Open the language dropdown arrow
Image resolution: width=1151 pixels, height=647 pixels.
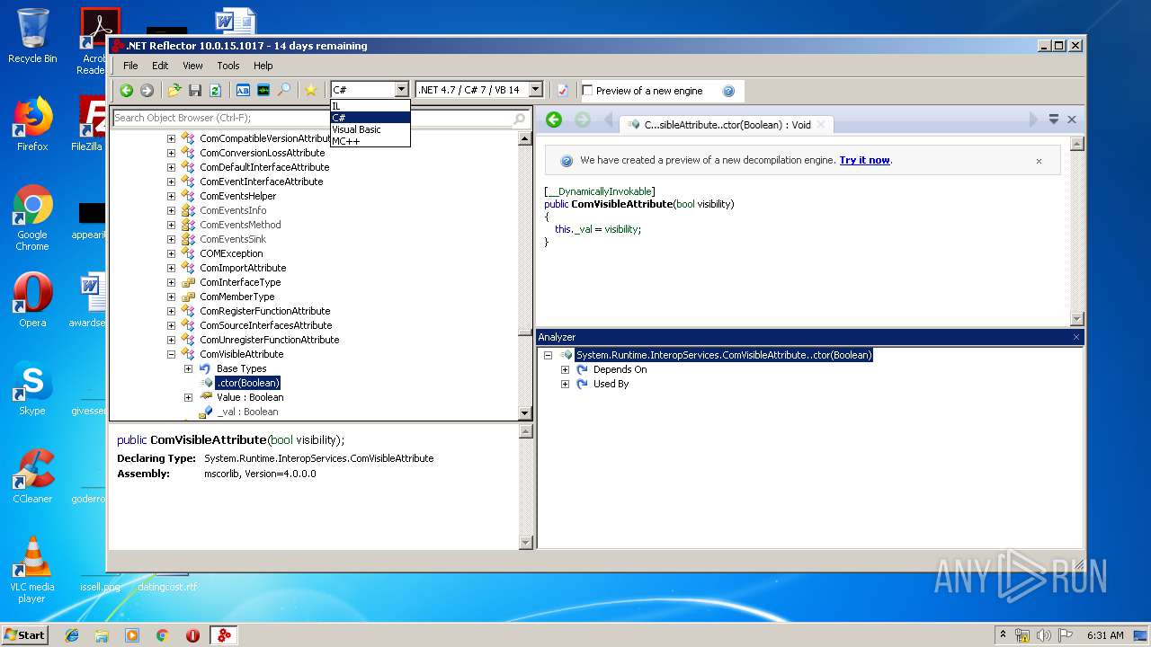[x=402, y=90]
